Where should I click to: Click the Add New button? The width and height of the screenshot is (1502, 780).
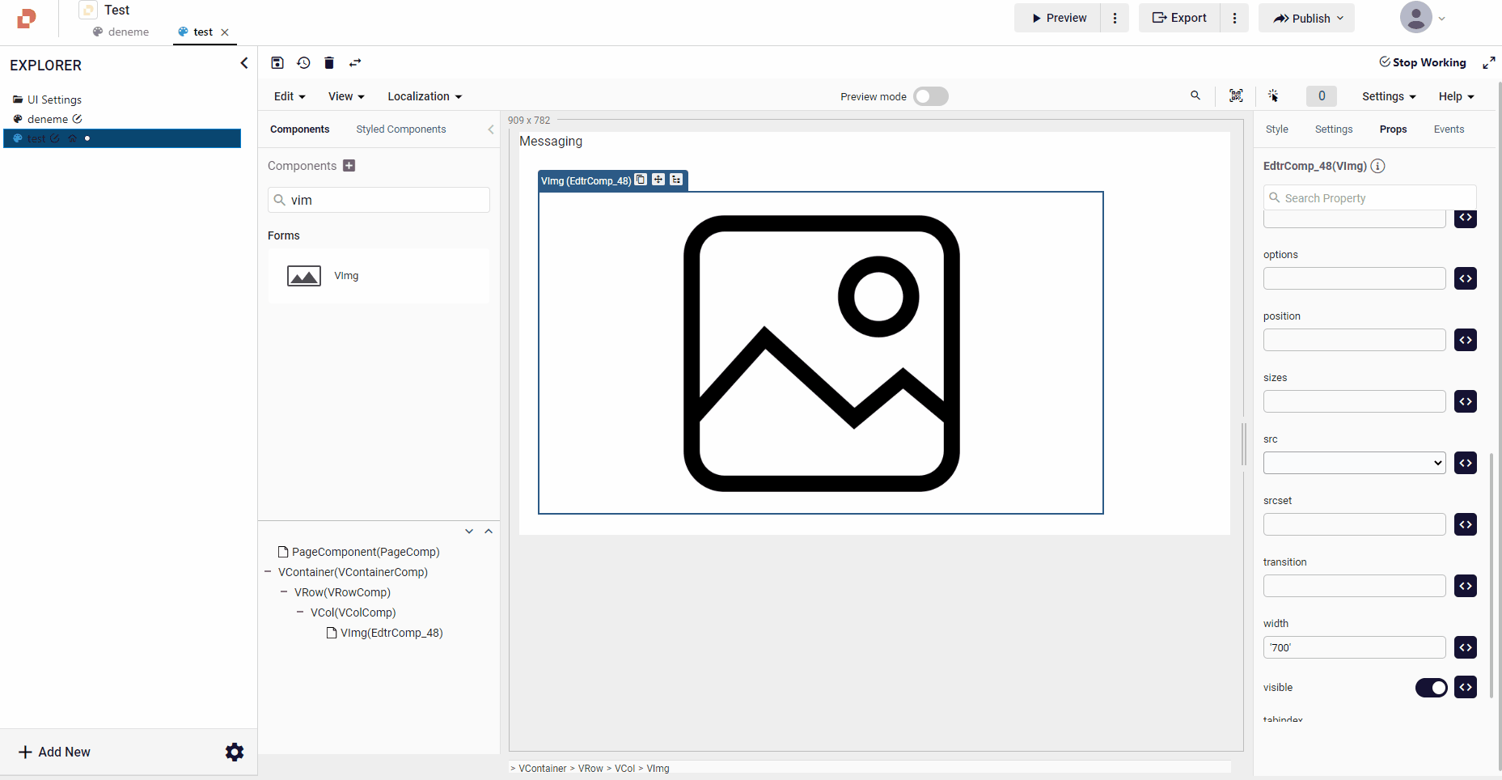tap(55, 752)
